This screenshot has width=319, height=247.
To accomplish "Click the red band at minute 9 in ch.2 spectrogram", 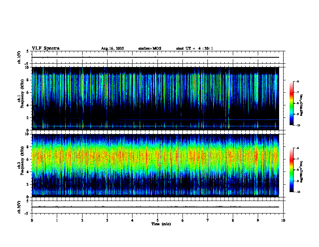I will coord(256,156).
